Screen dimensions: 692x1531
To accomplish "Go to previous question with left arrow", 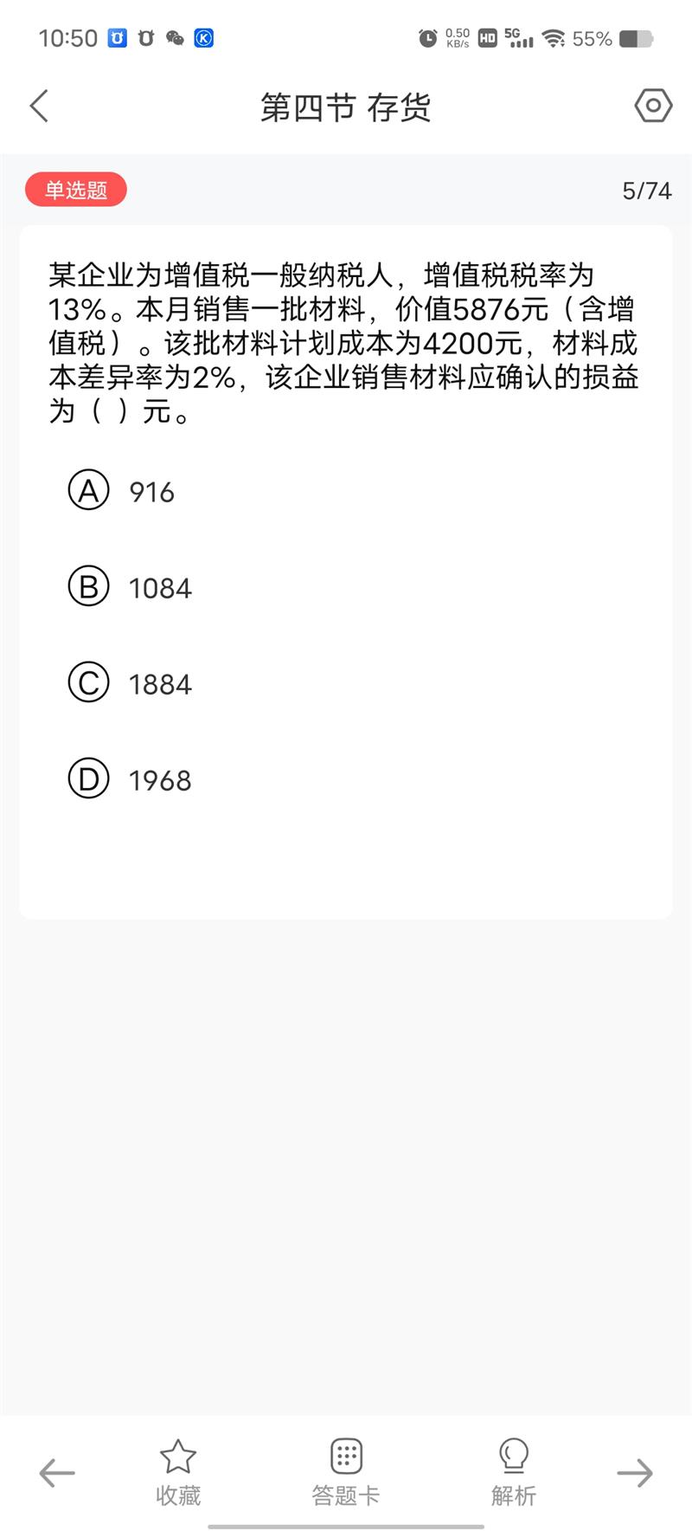I will click(x=57, y=1473).
